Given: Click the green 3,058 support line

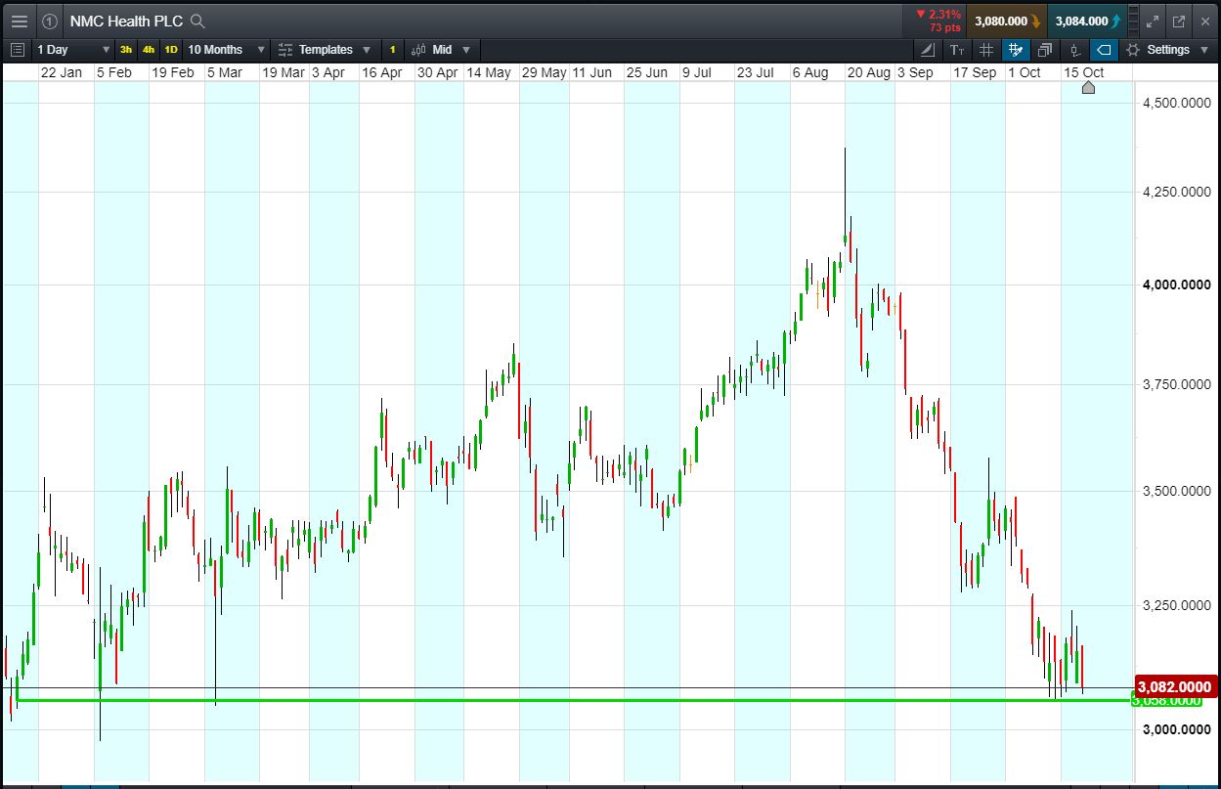Looking at the screenshot, I should (587, 700).
